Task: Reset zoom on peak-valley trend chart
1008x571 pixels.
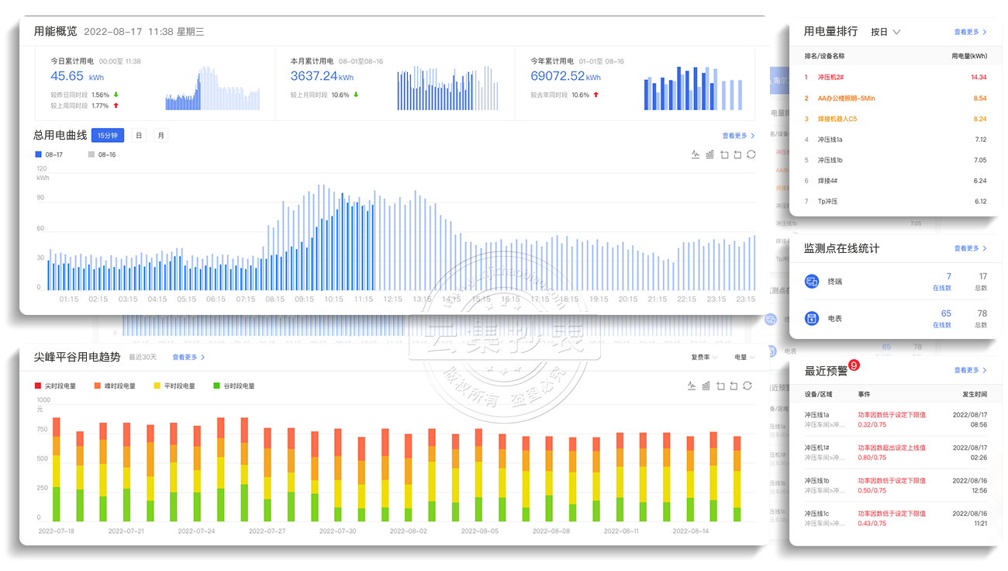Action: [734, 386]
